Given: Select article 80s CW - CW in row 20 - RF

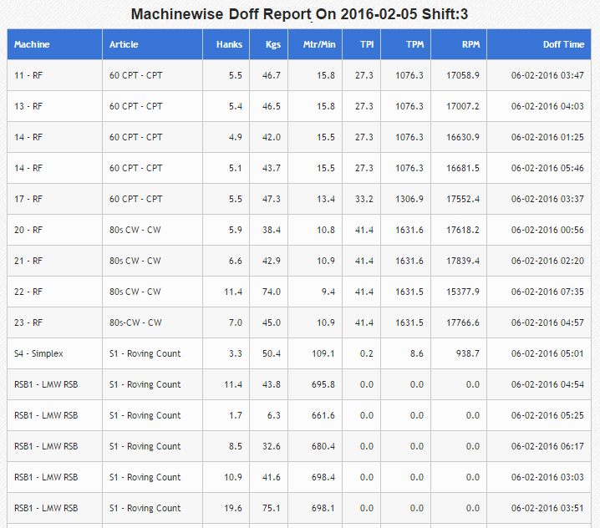Looking at the screenshot, I should [135, 230].
